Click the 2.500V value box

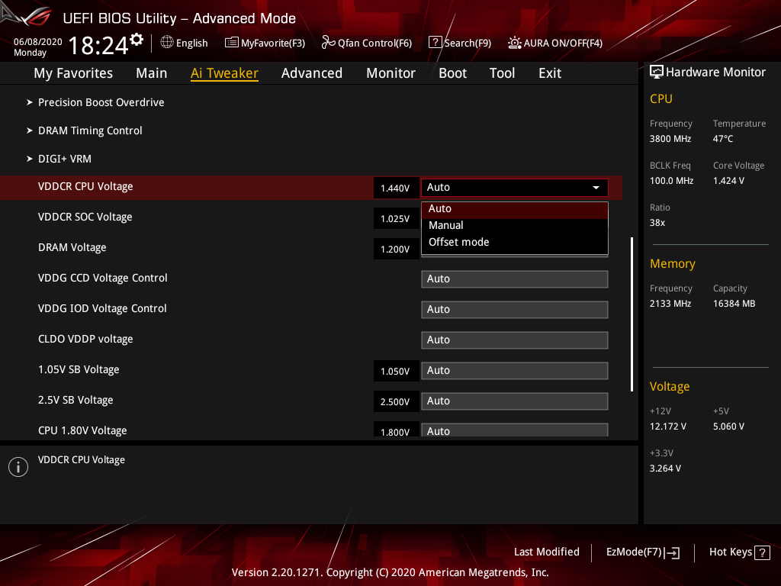[x=396, y=401]
